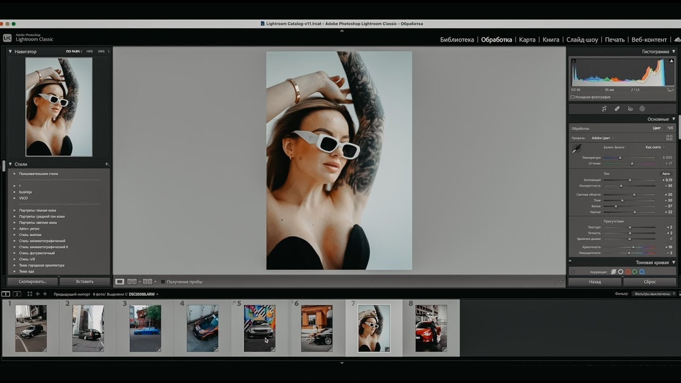Switch to filmstrip grid view icon
Image resolution: width=681 pixels, height=383 pixels.
point(30,294)
